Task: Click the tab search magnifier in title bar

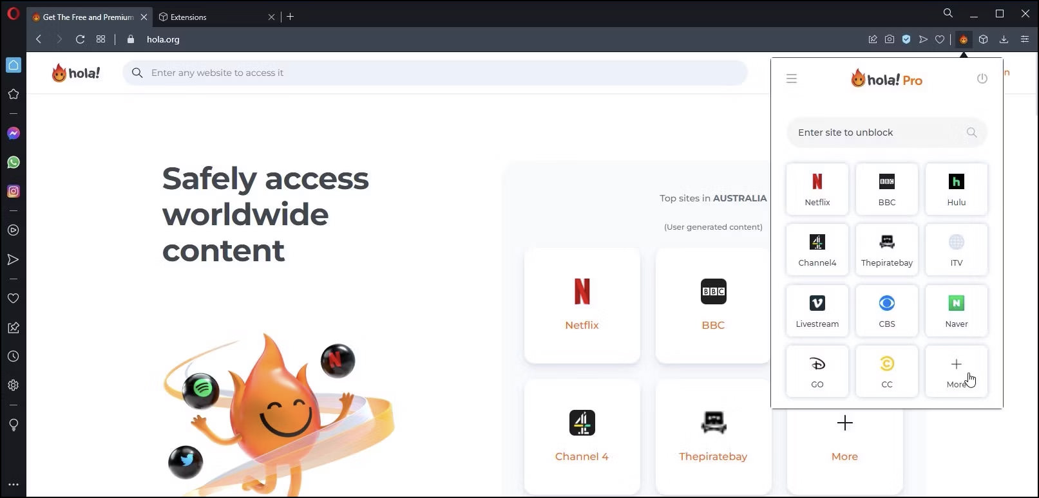Action: click(x=948, y=14)
